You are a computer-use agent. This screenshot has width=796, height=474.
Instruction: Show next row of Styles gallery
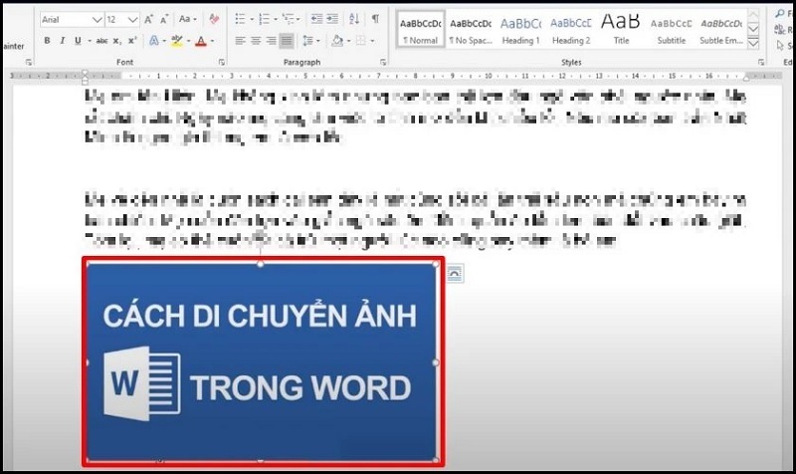click(x=753, y=30)
